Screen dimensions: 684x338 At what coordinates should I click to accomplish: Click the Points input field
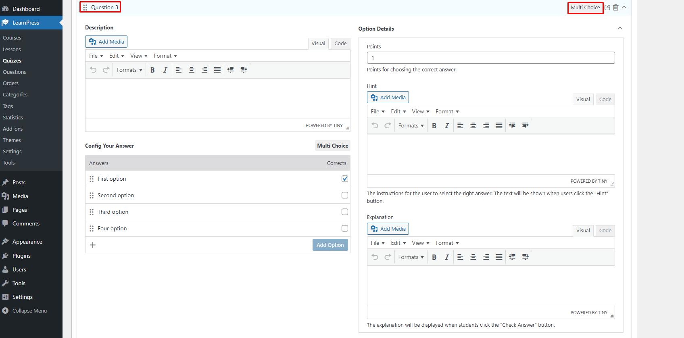pyautogui.click(x=490, y=58)
